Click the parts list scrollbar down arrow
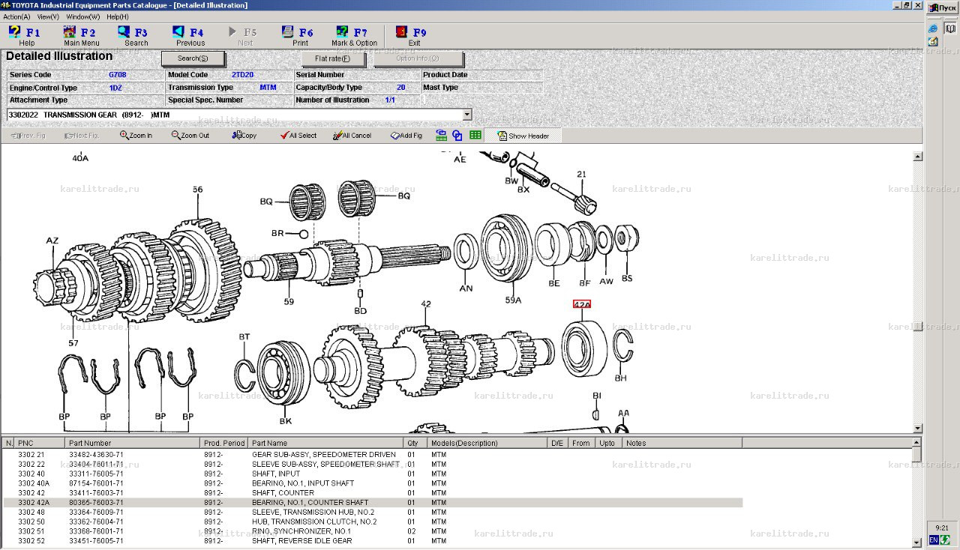This screenshot has height=550, width=960. tap(916, 542)
